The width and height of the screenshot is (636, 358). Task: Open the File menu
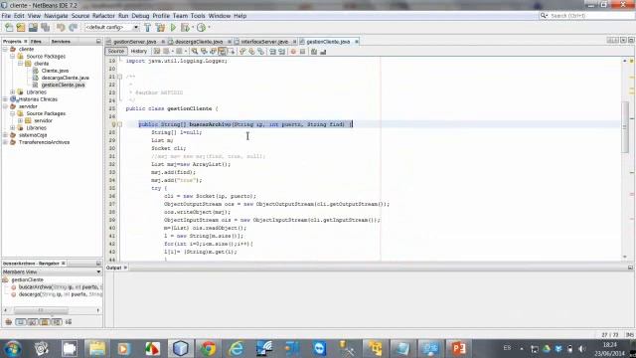pos(6,16)
